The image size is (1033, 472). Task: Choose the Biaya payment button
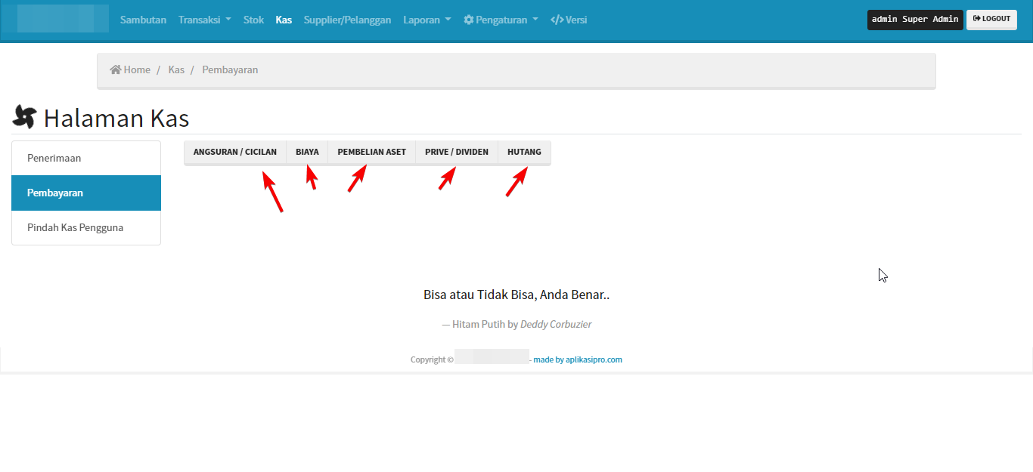(307, 152)
